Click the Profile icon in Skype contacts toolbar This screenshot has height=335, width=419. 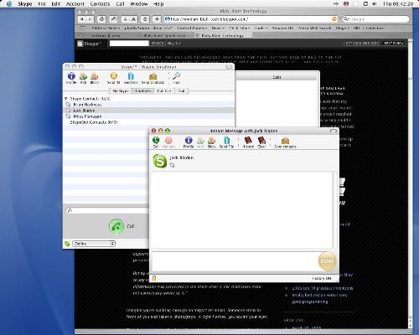(71, 76)
